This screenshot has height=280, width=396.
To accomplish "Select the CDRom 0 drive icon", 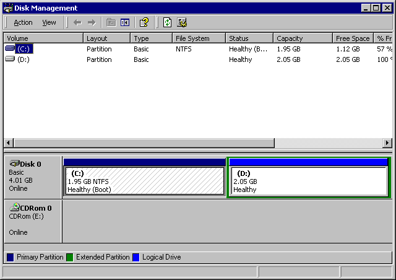I will tap(14, 208).
